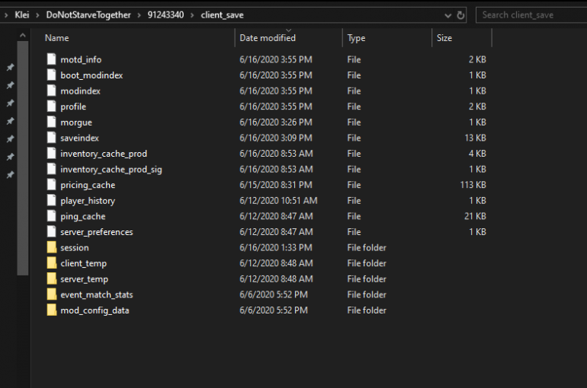
Task: Click the pricing_cache file icon
Action: coord(51,185)
